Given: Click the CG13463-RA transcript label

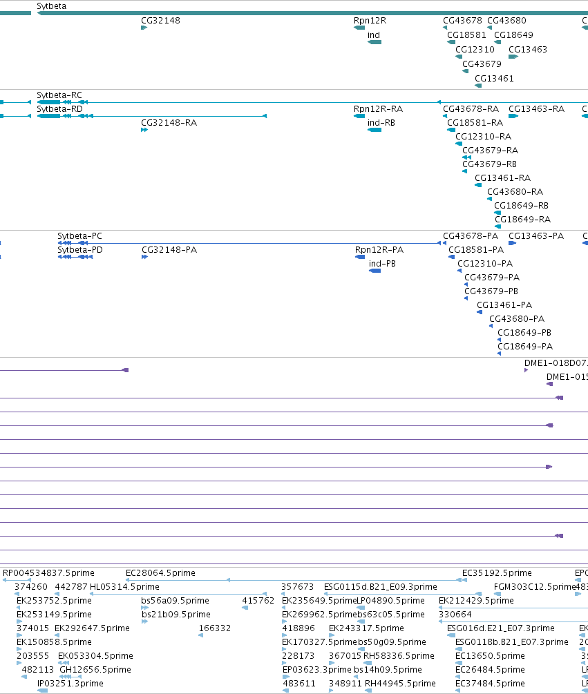Looking at the screenshot, I should tap(536, 109).
